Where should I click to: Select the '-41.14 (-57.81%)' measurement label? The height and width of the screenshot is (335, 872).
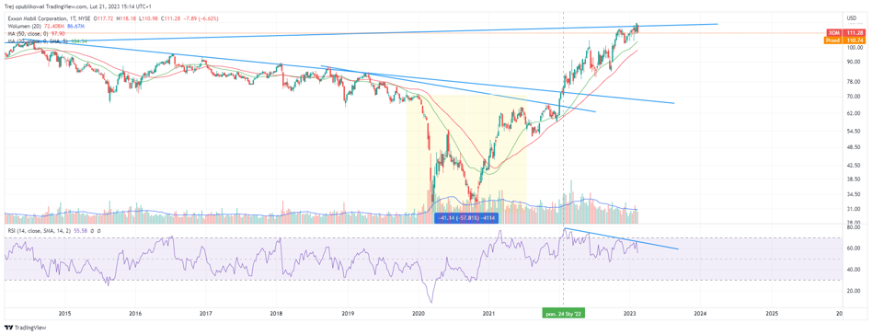(x=466, y=219)
